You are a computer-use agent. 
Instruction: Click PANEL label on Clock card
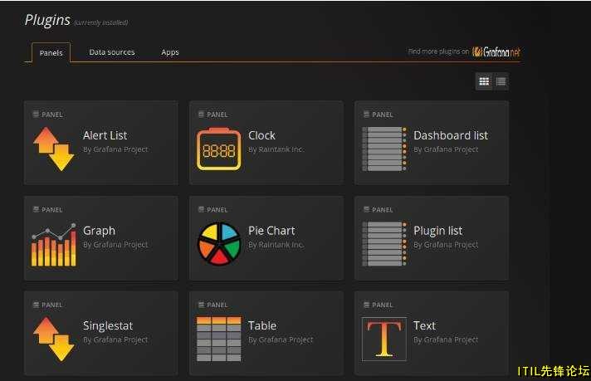[217, 115]
